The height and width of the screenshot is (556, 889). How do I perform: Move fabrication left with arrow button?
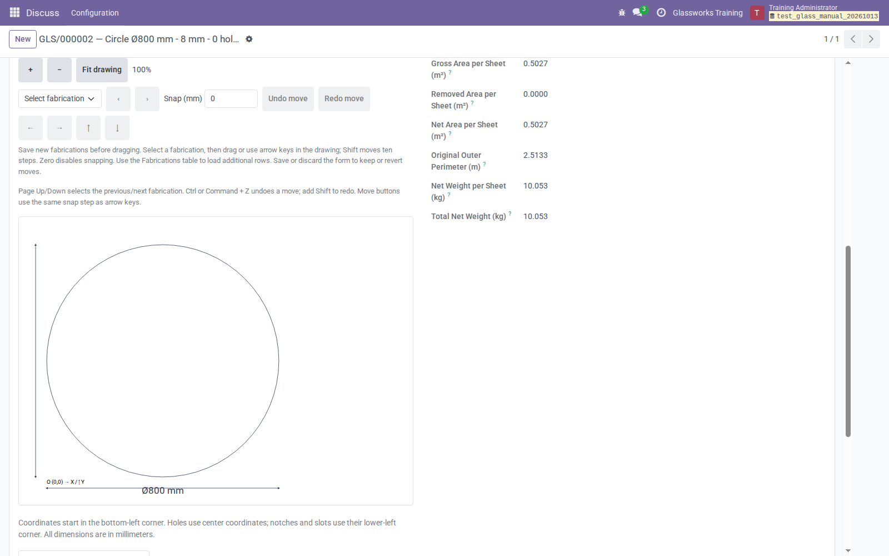(x=31, y=128)
